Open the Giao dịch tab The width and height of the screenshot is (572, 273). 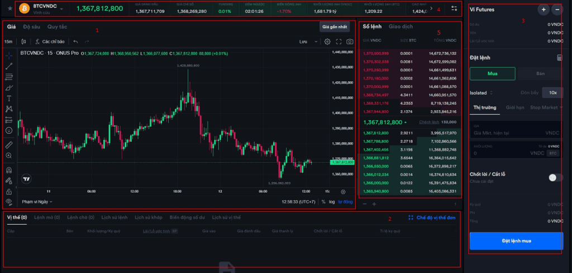(401, 26)
